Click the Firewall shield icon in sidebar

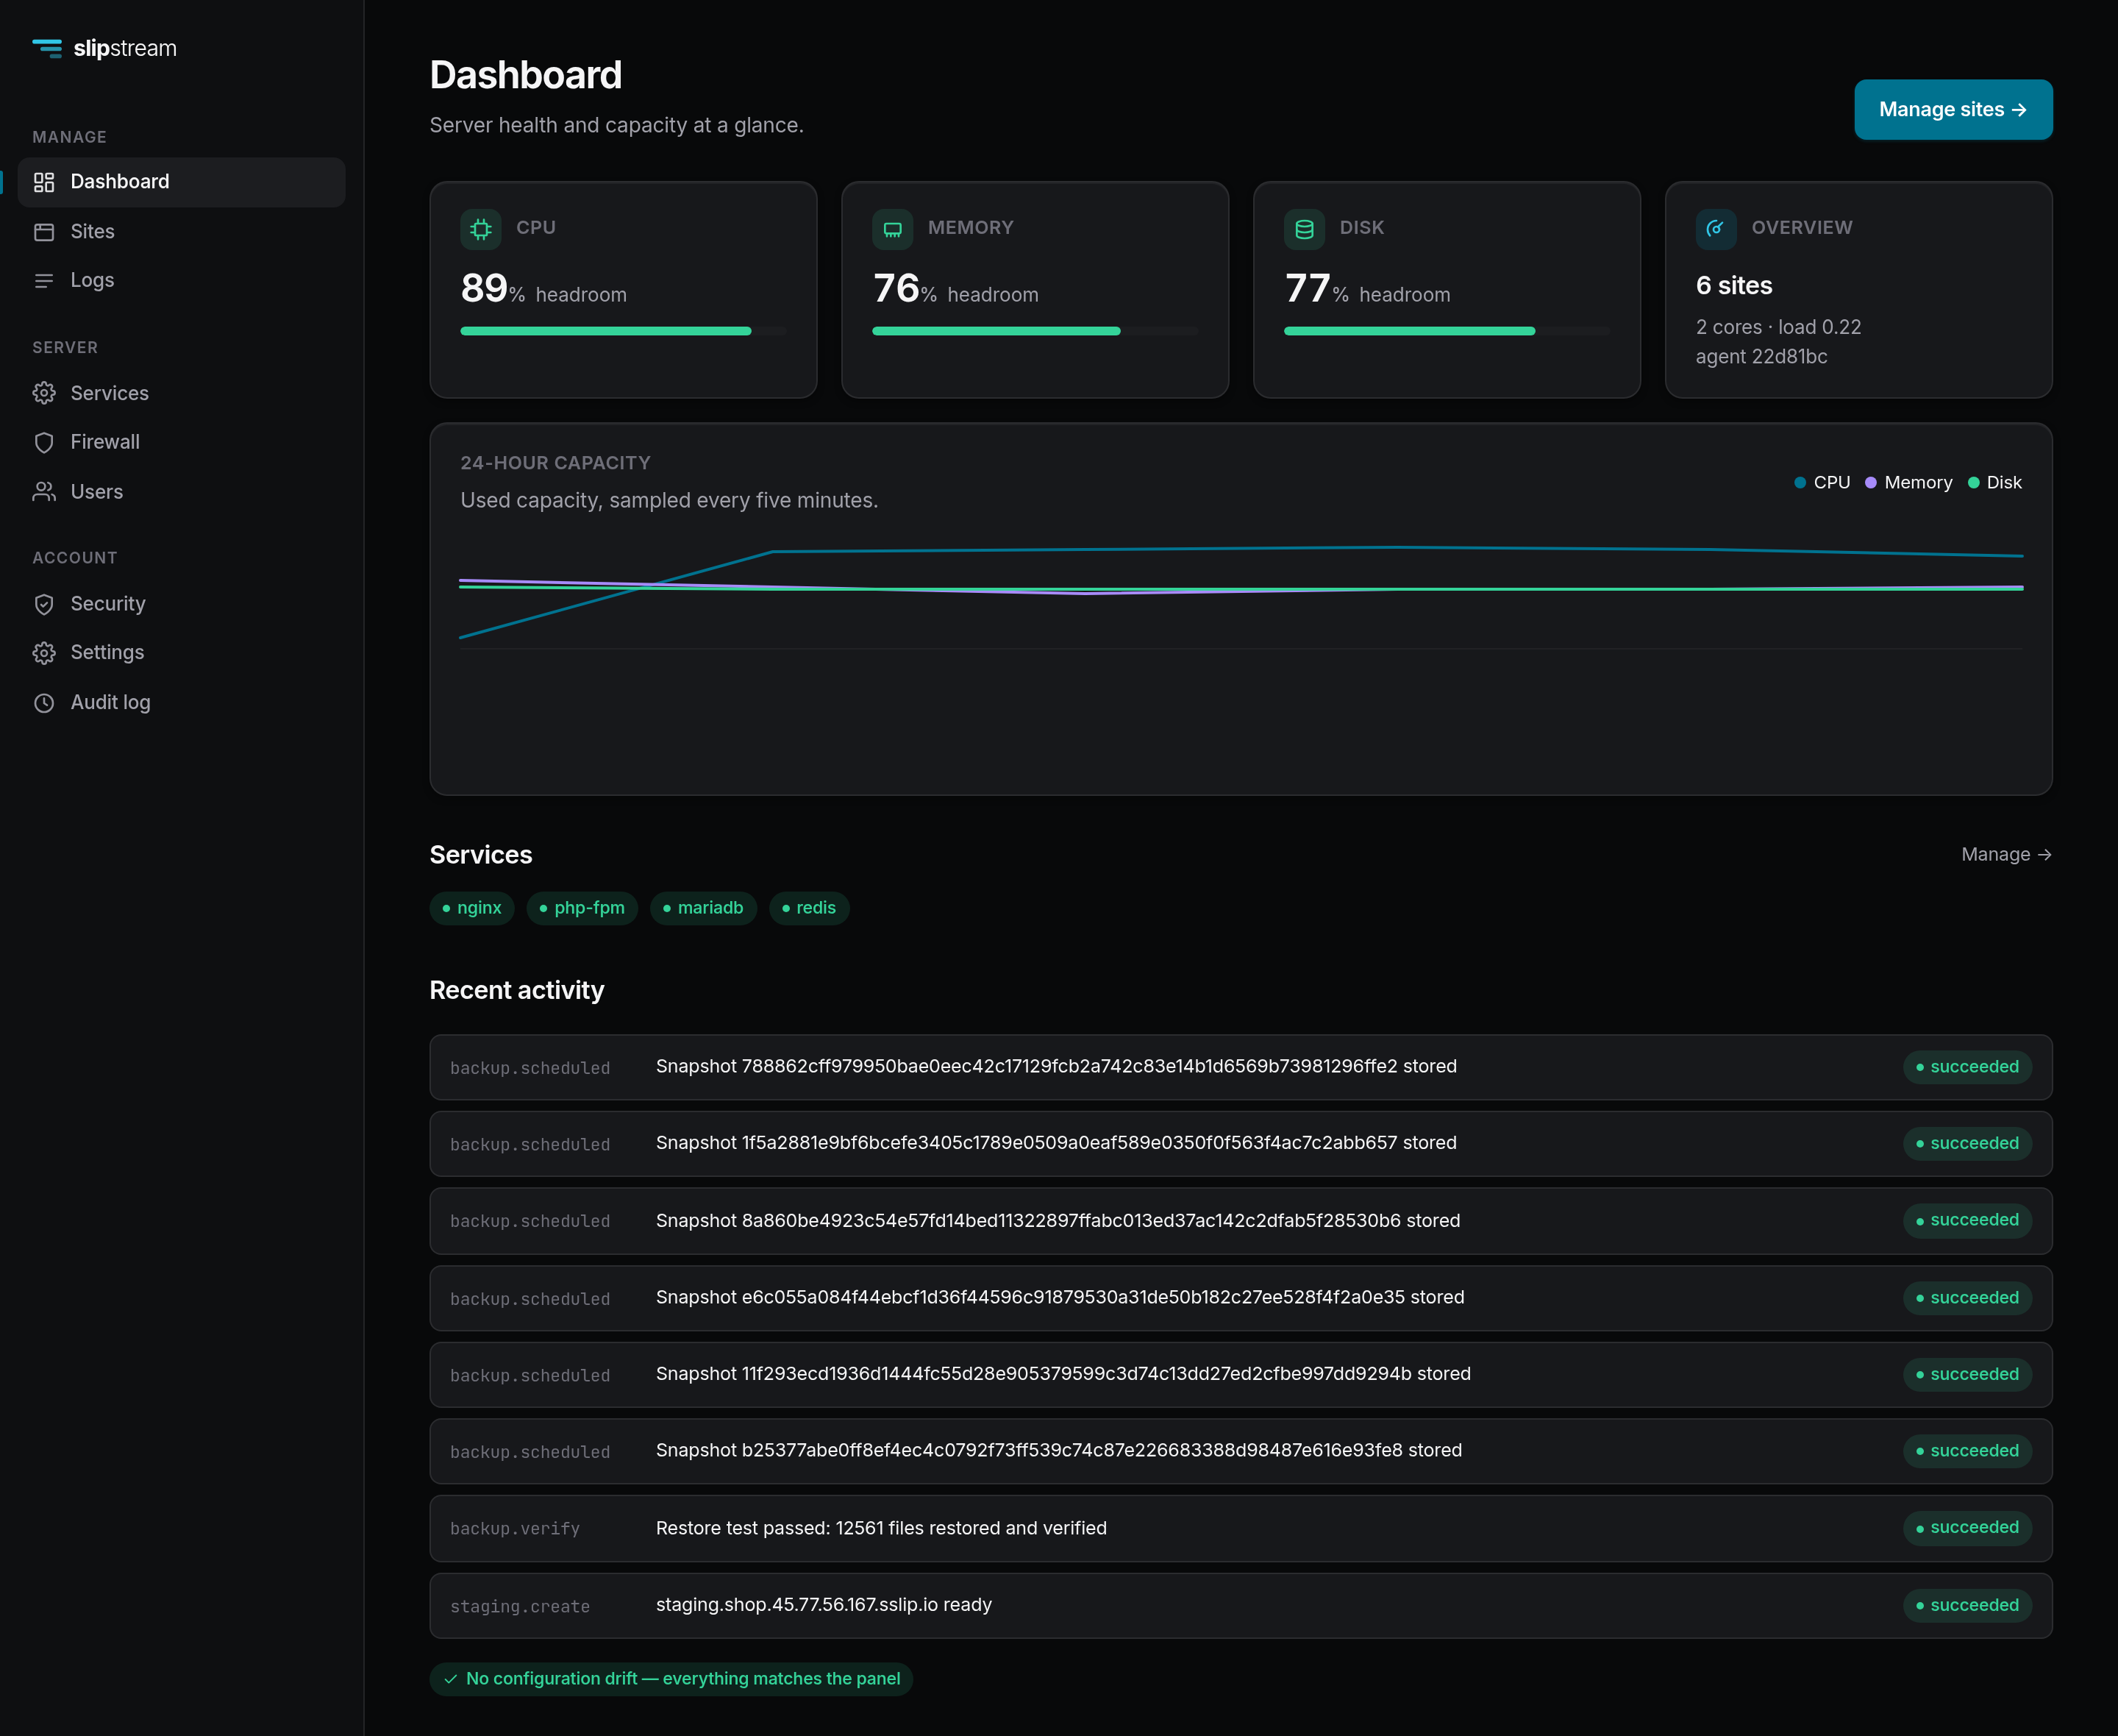point(44,442)
